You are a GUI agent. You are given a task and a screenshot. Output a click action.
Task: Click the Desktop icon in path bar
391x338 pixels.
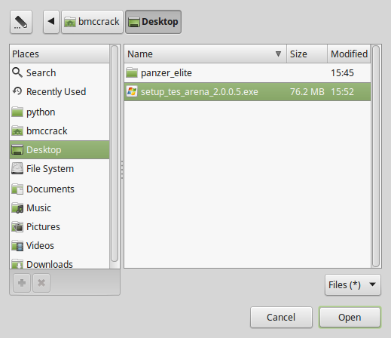click(134, 22)
